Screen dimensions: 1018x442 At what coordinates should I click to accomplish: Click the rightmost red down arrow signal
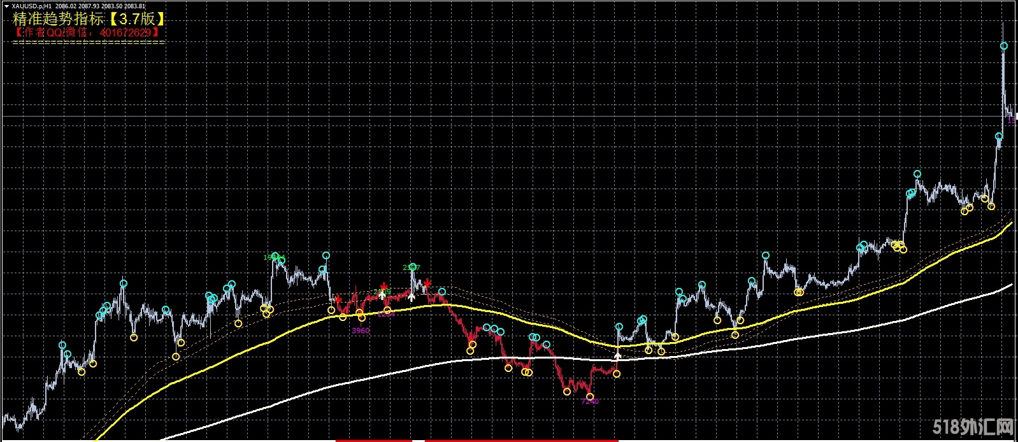pyautogui.click(x=427, y=283)
